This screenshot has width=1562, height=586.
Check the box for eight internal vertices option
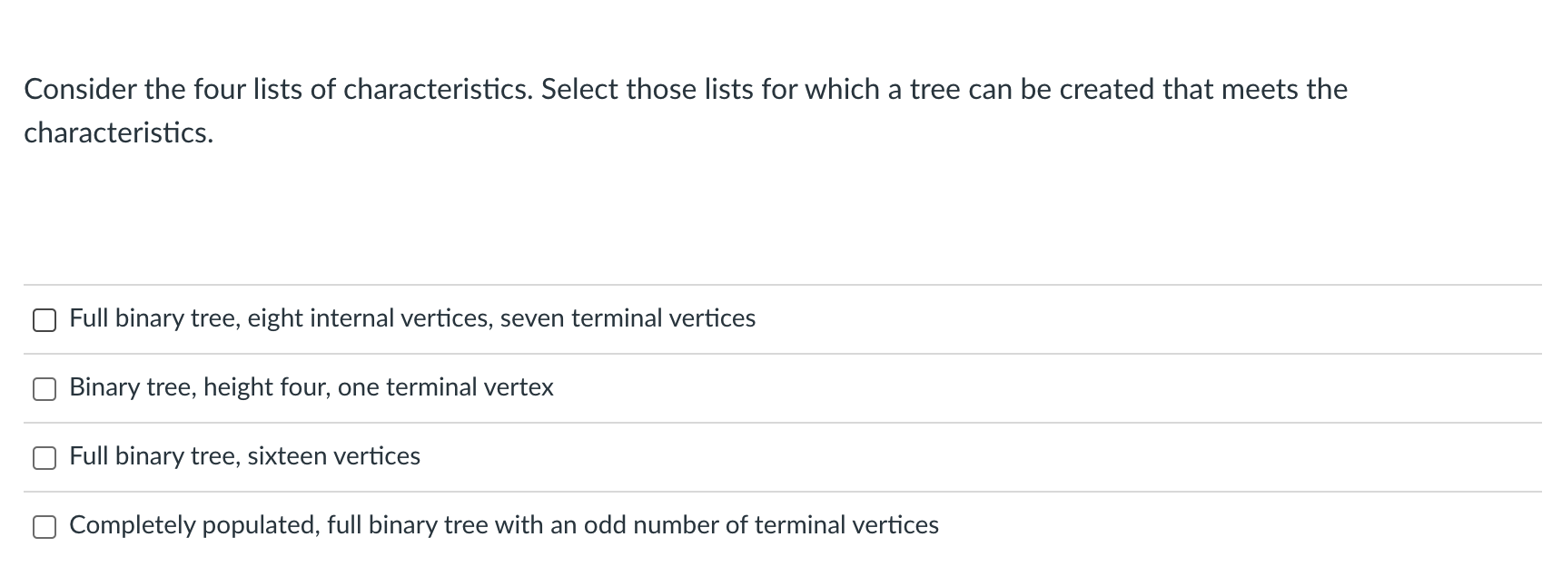(44, 319)
